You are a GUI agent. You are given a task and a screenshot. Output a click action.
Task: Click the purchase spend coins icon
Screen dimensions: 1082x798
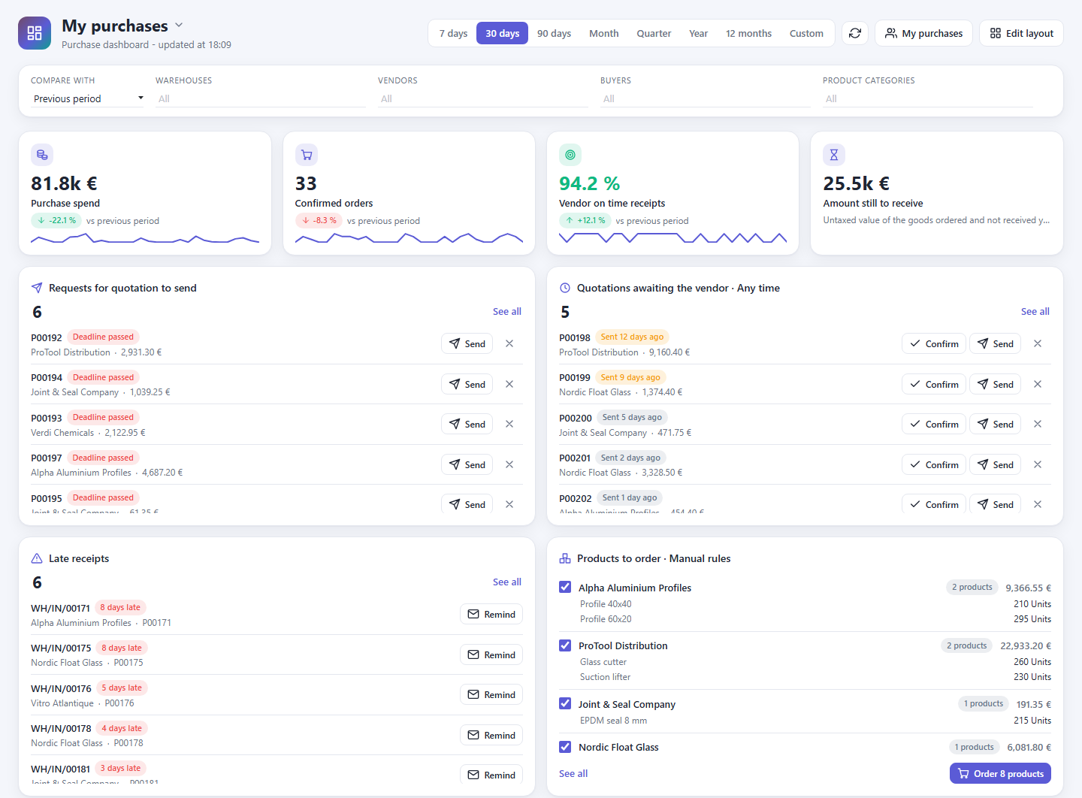42,155
